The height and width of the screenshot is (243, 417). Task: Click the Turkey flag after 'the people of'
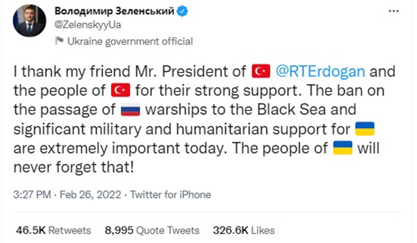click(120, 91)
